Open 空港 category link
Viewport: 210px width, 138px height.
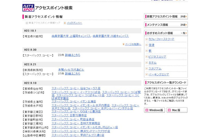[x=151, y=45]
